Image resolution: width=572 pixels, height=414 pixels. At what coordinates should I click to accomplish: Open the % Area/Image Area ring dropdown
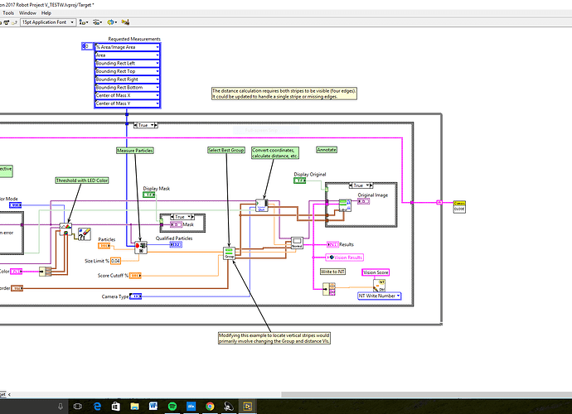[127, 47]
